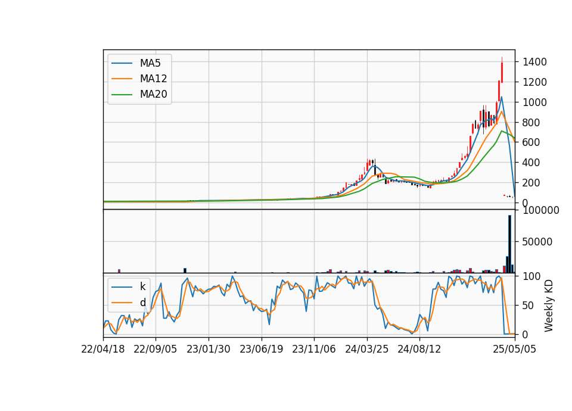Click the 25/05/05 date axis label
The image size is (572, 411).
pos(514,349)
